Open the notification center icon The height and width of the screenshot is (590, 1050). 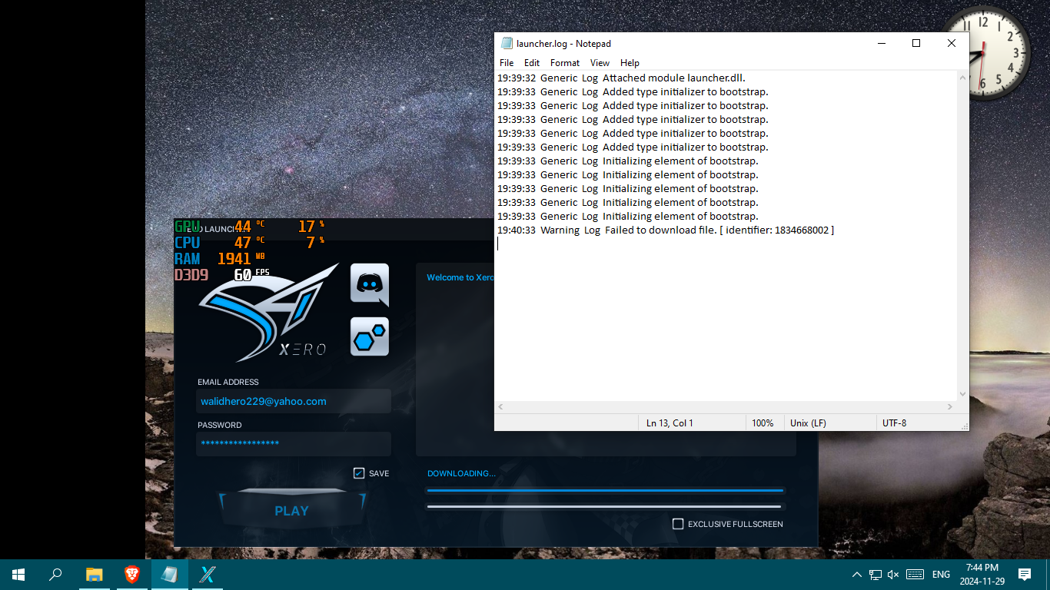point(1024,574)
